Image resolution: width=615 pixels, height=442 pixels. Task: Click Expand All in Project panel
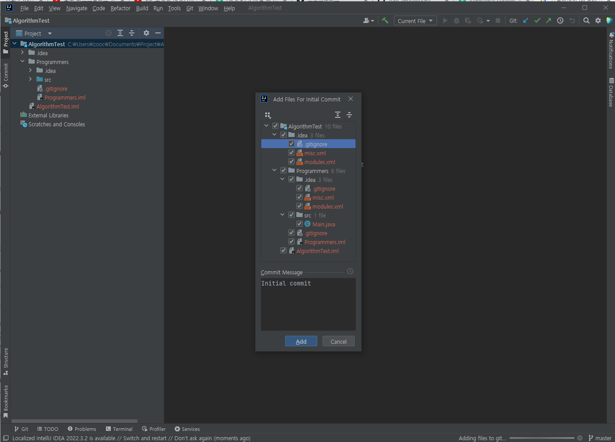pos(120,33)
